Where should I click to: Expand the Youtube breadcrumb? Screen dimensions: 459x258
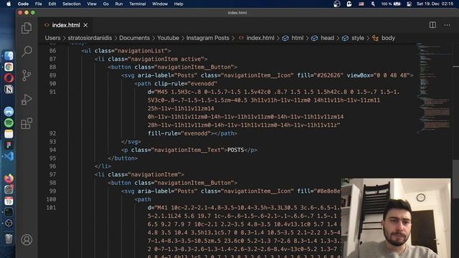(x=168, y=38)
